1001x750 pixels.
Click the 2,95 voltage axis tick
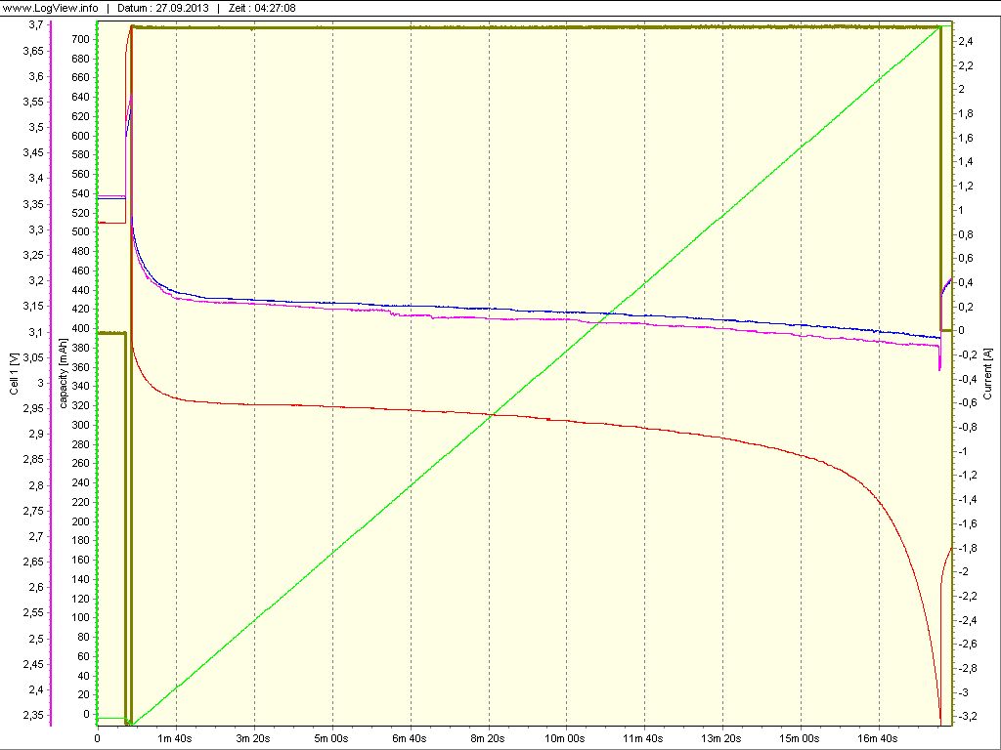coord(33,408)
